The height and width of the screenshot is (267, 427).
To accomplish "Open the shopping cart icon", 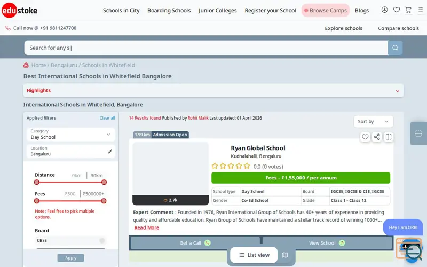I will pos(408,10).
